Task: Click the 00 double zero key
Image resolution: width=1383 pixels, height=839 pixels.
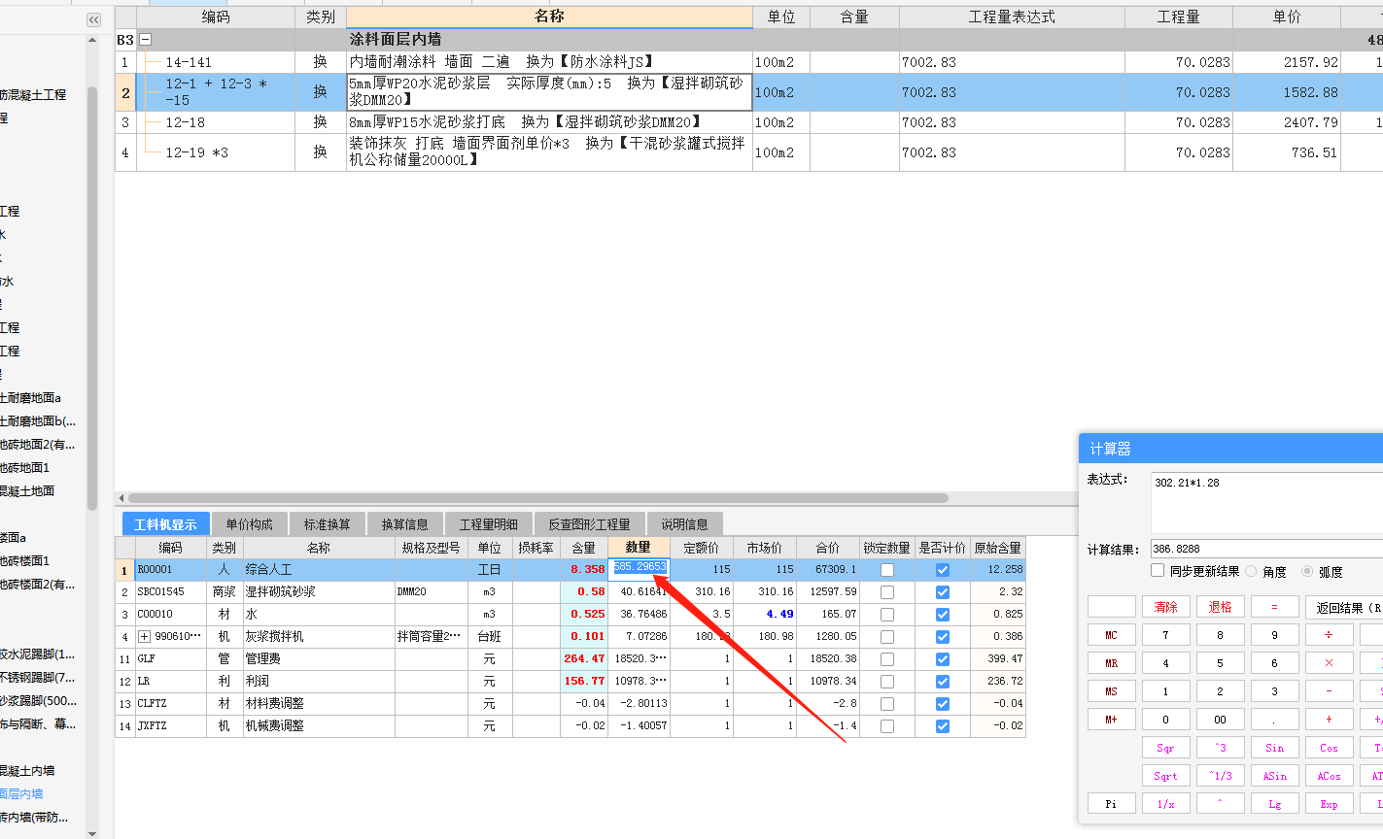Action: (x=1221, y=720)
